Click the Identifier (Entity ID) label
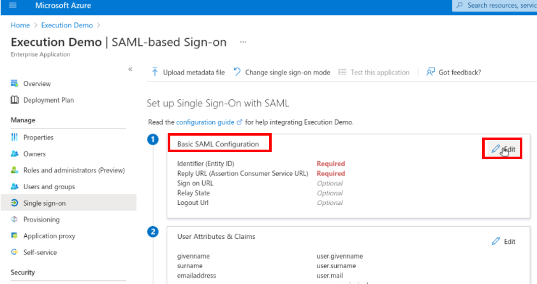Viewport: 537px width, 284px height. [x=206, y=164]
